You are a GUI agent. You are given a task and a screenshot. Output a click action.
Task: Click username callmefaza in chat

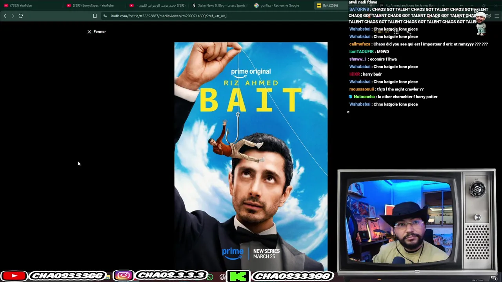360,44
